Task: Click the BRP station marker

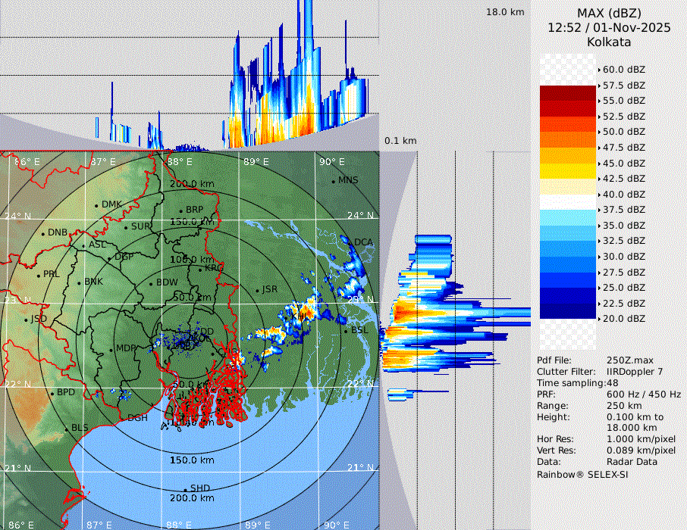Action: 180,211
